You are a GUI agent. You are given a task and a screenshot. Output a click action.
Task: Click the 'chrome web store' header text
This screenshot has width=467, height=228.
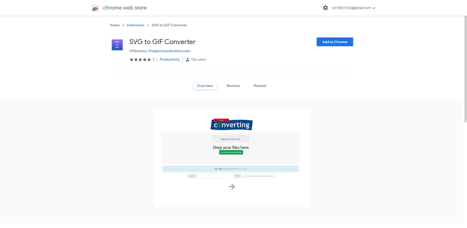125,8
